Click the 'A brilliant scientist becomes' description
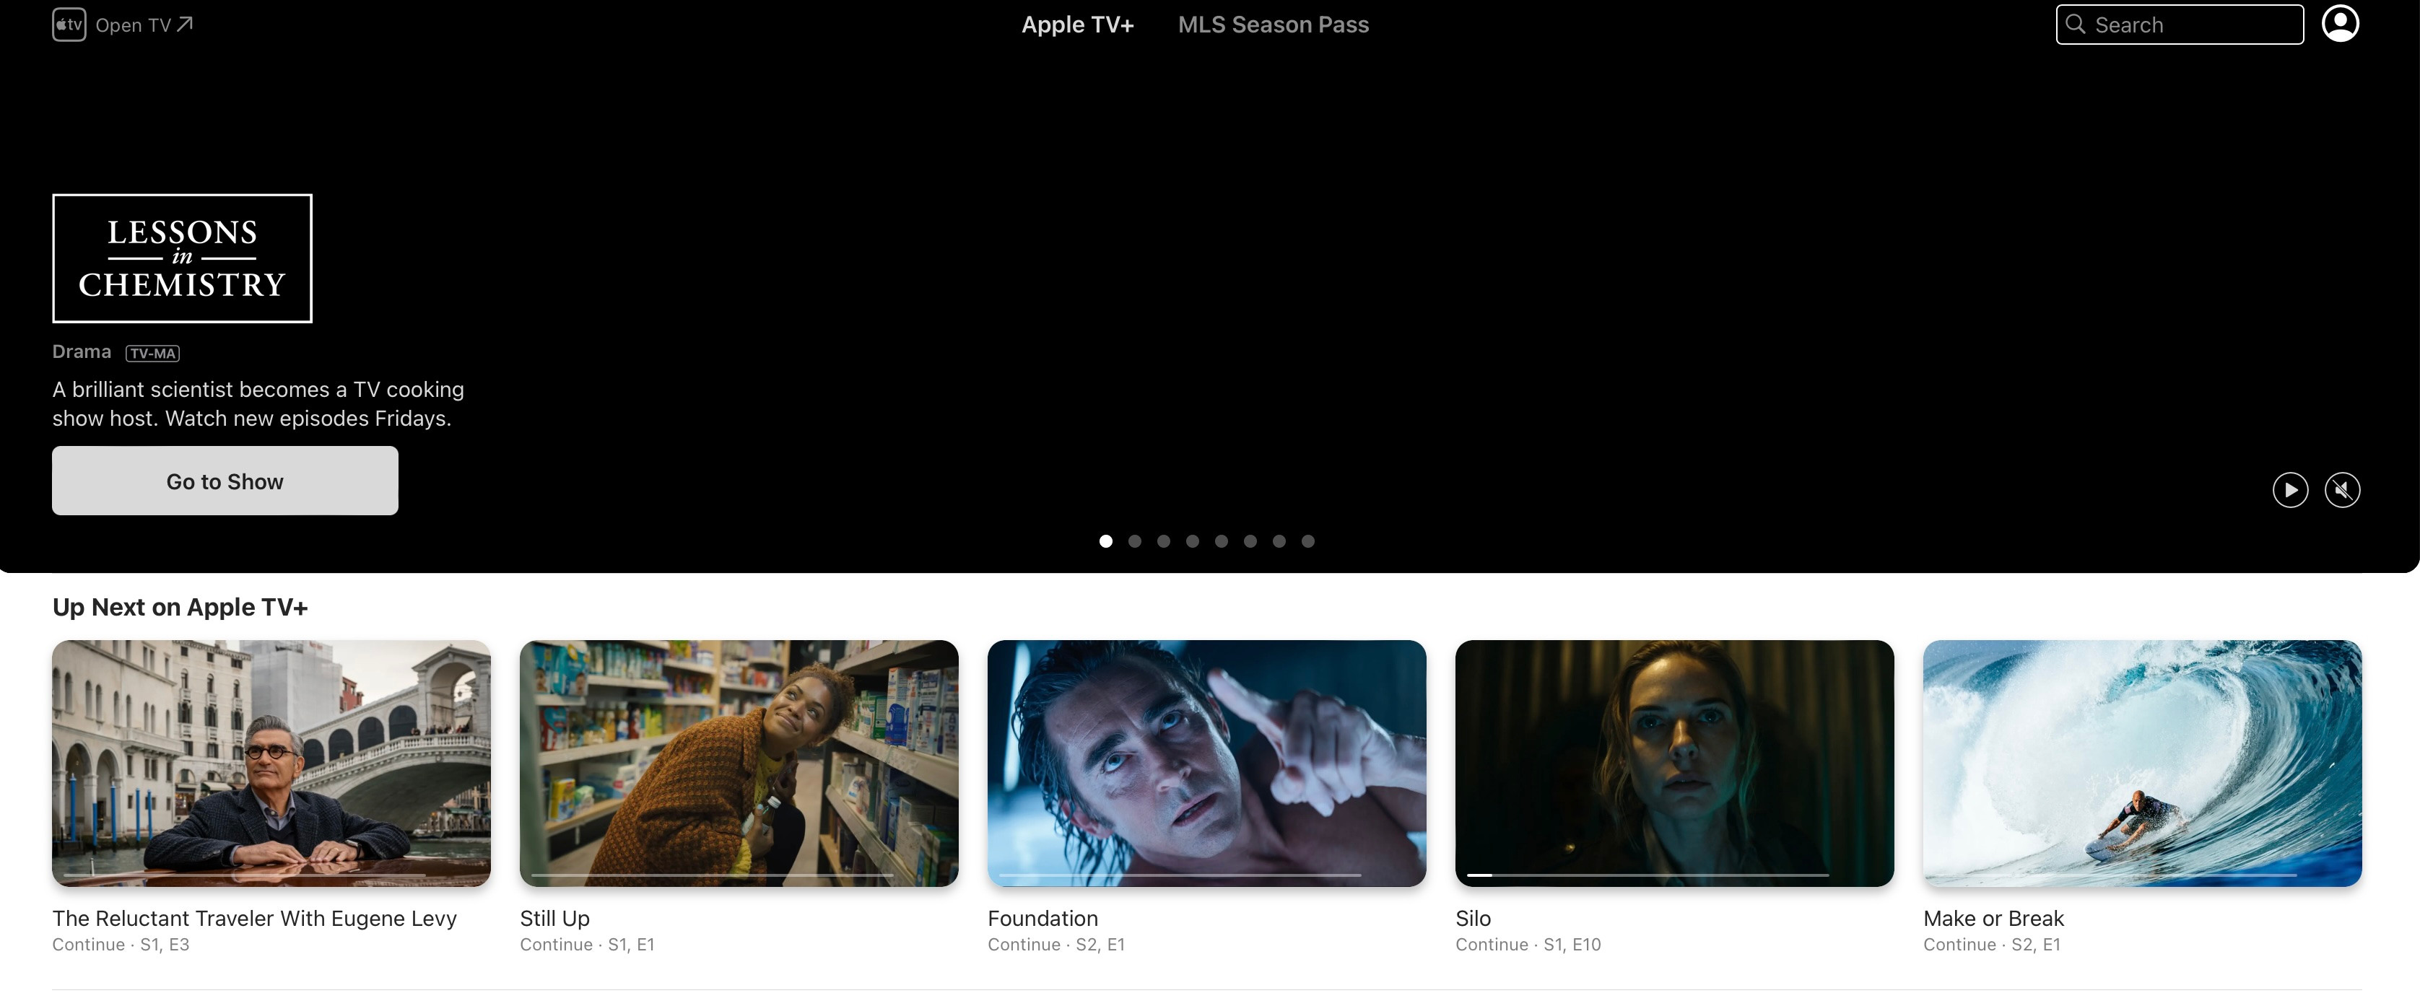Viewport: 2420px width, 1006px height. point(258,403)
